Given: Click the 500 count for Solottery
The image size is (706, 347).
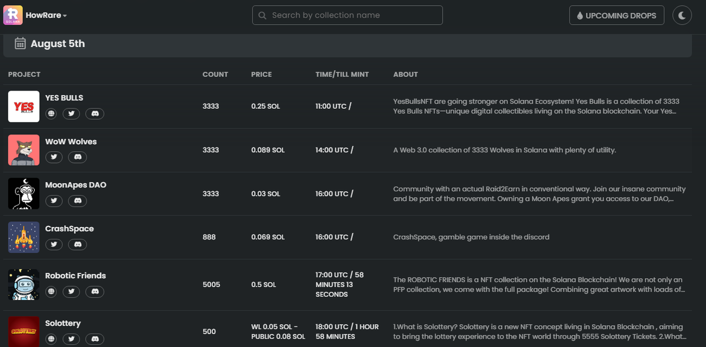Looking at the screenshot, I should (209, 332).
